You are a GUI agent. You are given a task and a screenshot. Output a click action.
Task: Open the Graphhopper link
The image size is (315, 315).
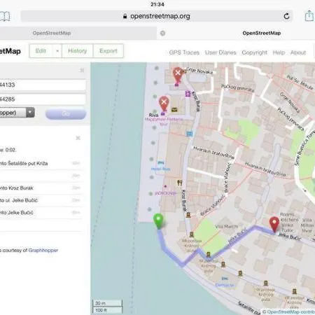pos(43,250)
